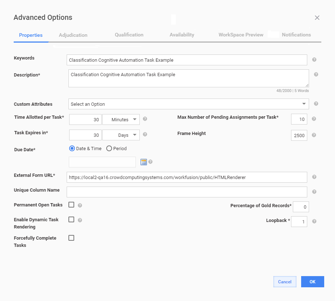Show help for External Form URL
This screenshot has height=301, width=335.
314,177
